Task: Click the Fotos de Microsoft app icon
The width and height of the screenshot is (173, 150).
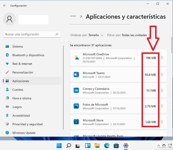Action: click(x=76, y=106)
